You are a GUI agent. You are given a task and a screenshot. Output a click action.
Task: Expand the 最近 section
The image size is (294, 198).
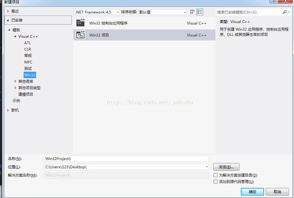coord(8,11)
